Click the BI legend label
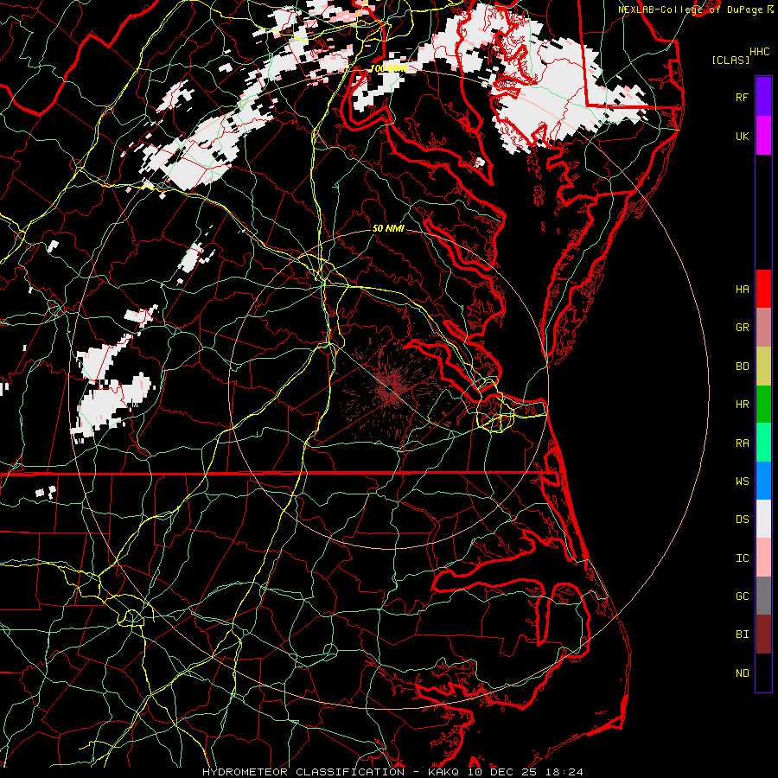Image resolution: width=778 pixels, height=778 pixels. (x=742, y=635)
